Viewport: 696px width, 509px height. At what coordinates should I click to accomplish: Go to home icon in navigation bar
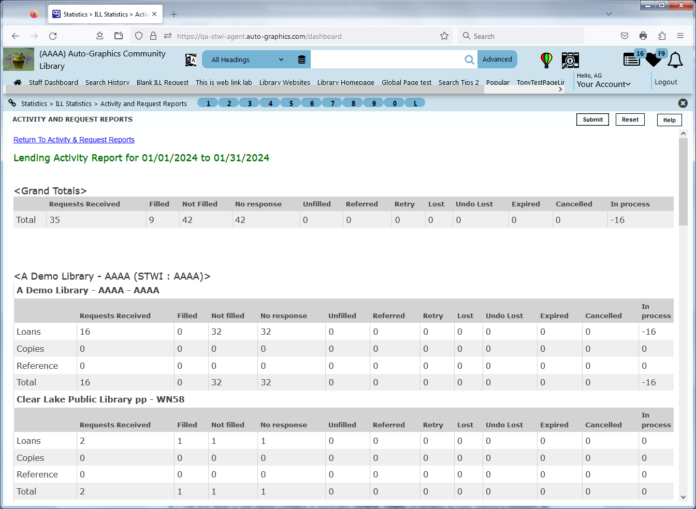tap(18, 82)
